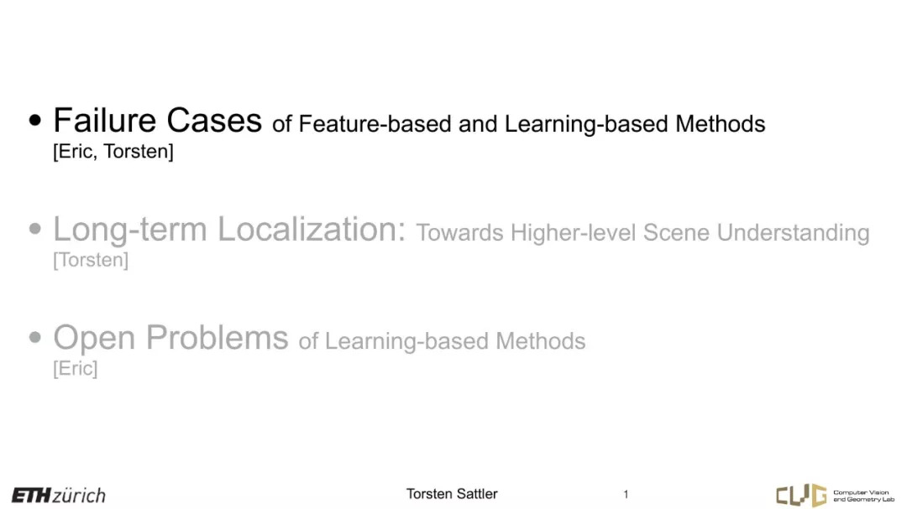Click the 'Long-term Localization:' heading
Viewport: 907px width, 509px height.
229,229
